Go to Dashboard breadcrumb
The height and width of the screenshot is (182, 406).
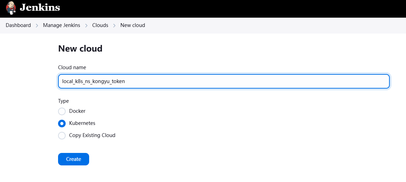coord(18,25)
